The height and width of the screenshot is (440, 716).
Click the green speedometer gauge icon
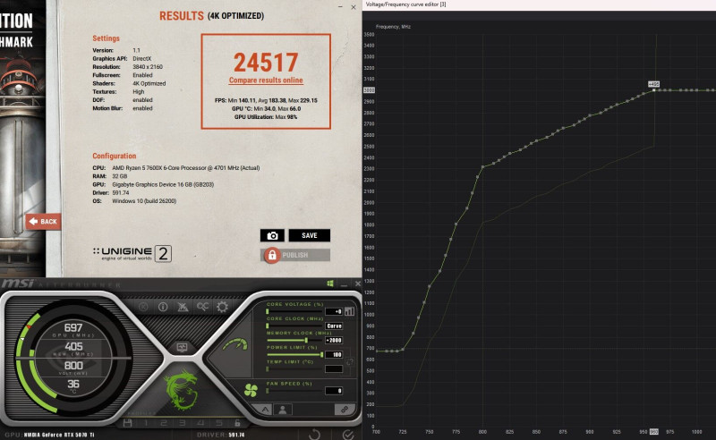coord(236,344)
